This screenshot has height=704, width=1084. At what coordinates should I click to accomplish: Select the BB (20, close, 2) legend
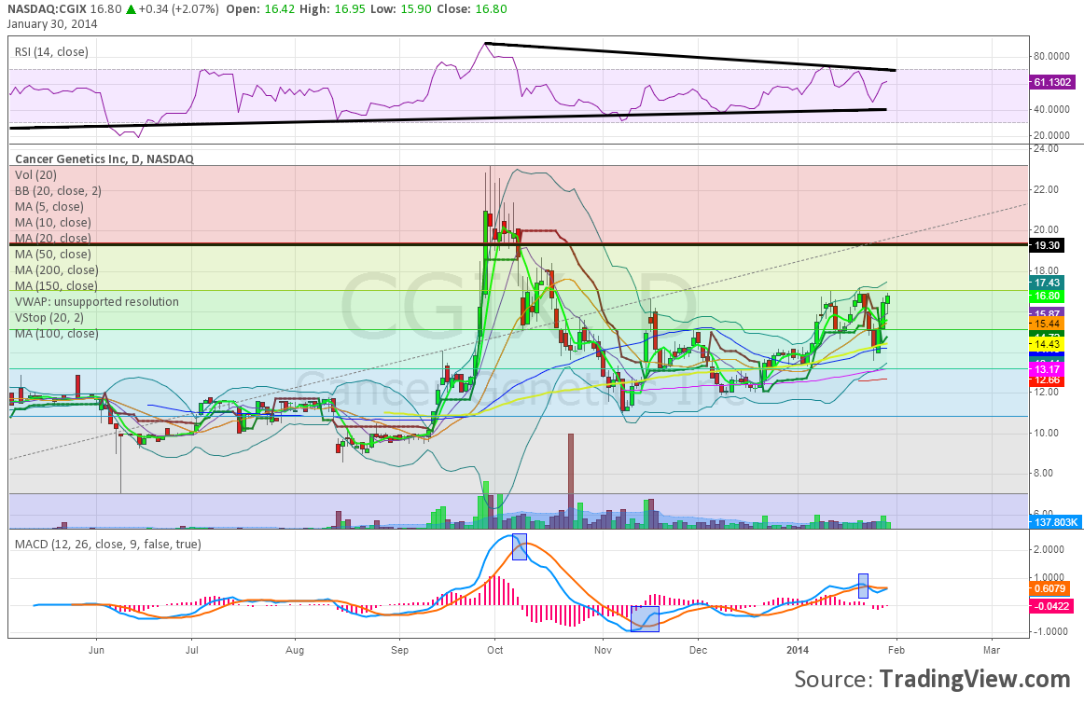coord(58,191)
